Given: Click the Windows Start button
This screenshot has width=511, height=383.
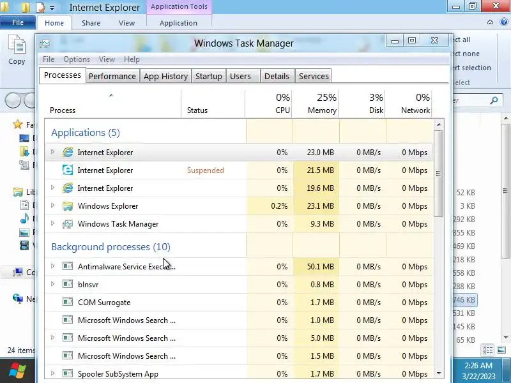Looking at the screenshot, I should (x=17, y=371).
